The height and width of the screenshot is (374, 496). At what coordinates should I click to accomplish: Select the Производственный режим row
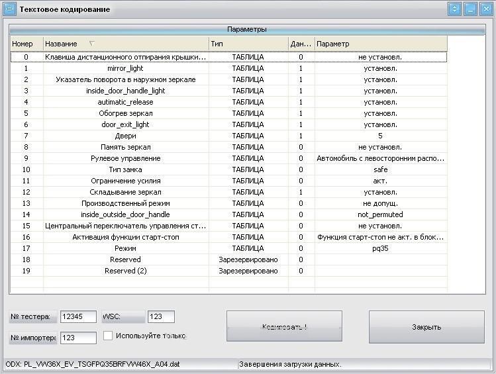coord(228,203)
